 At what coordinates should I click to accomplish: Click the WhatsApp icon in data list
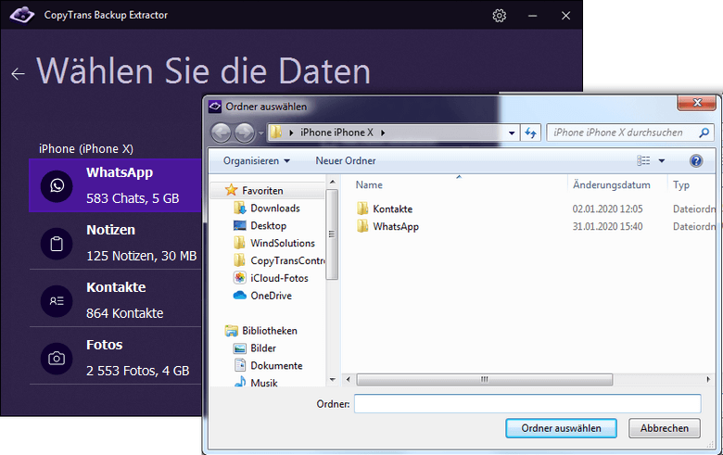tap(57, 185)
